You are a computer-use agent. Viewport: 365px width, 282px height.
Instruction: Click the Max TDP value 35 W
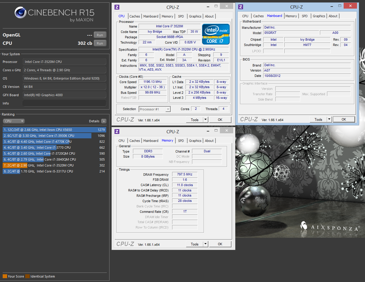(194, 32)
